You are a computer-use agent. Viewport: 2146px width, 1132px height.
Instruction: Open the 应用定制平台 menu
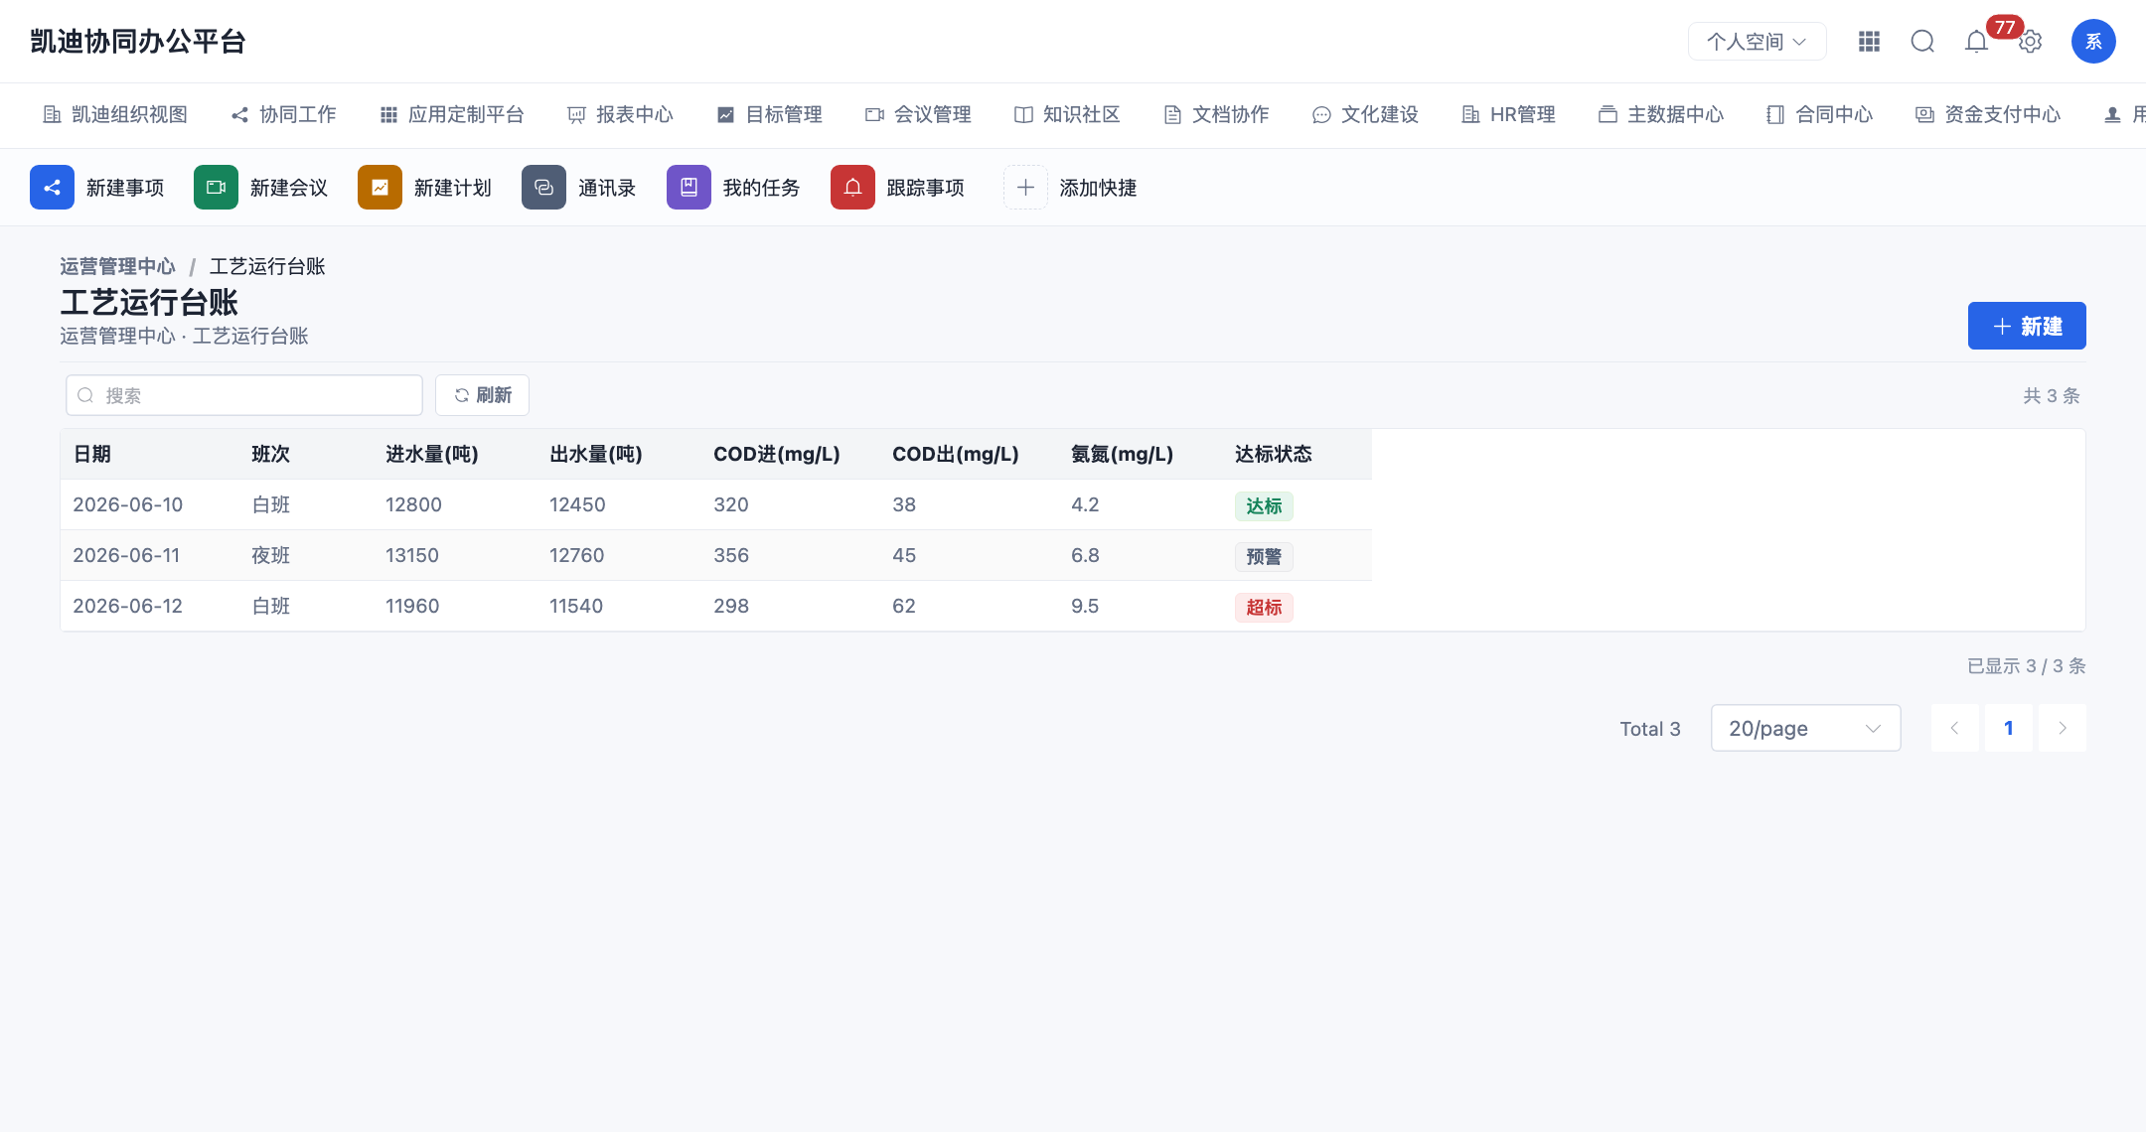coord(452,115)
